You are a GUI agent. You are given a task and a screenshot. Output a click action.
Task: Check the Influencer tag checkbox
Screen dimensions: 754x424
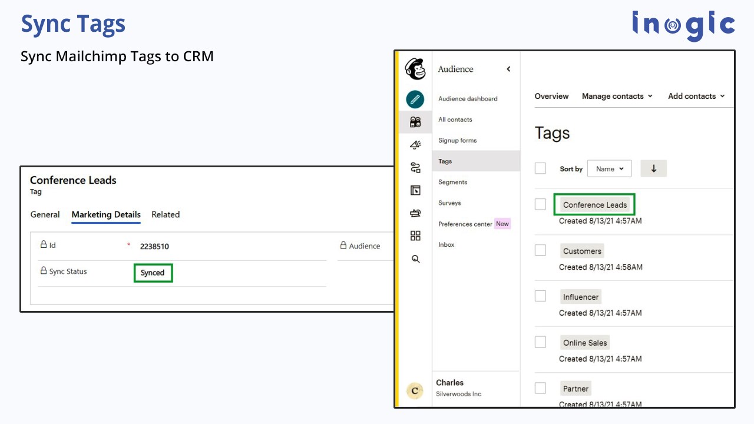540,296
